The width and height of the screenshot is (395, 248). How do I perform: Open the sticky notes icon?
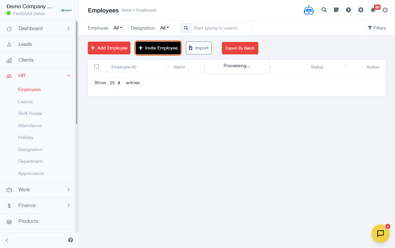(x=336, y=10)
